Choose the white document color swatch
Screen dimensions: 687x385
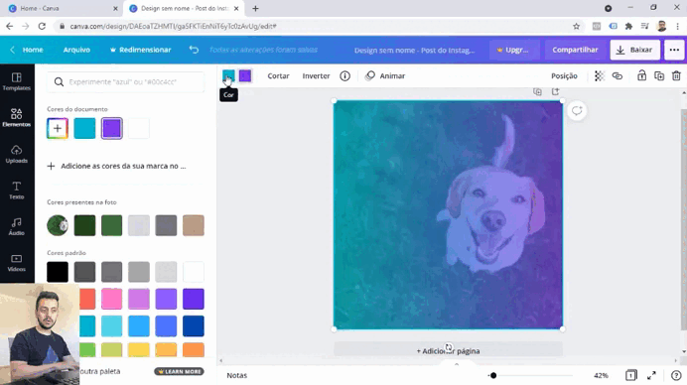139,128
